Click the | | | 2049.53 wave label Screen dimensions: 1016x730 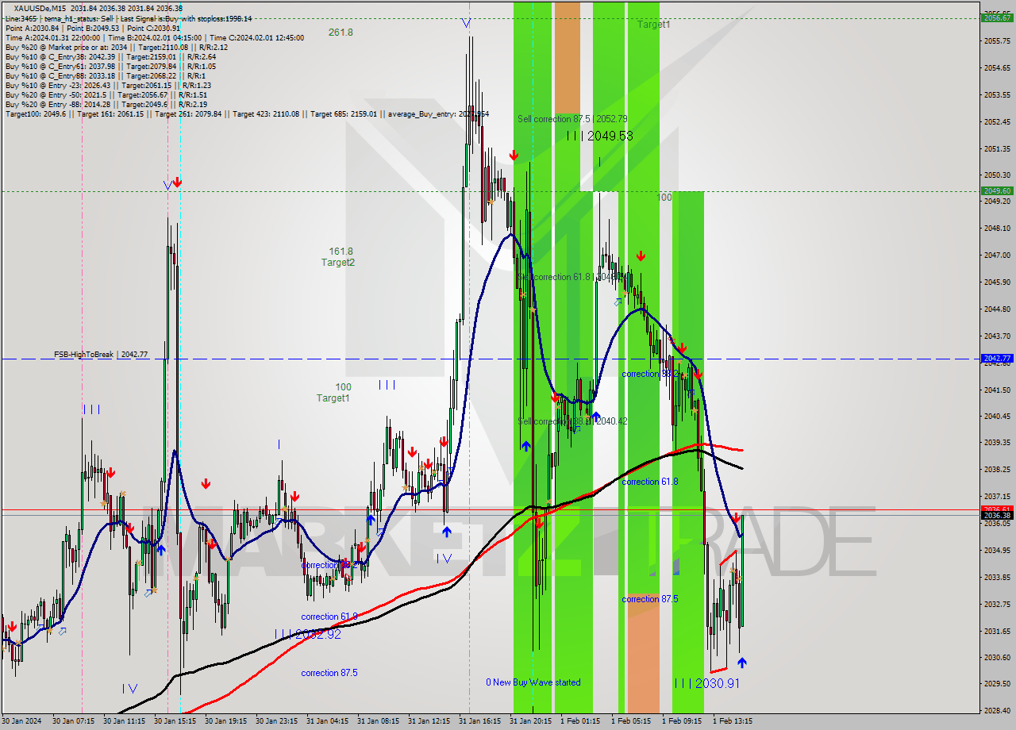(599, 136)
